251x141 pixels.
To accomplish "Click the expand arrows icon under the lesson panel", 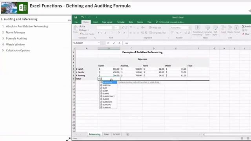I will tap(68, 139).
